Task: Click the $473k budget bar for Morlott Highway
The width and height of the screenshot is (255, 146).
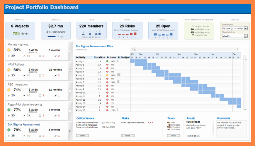Action: 33,52
